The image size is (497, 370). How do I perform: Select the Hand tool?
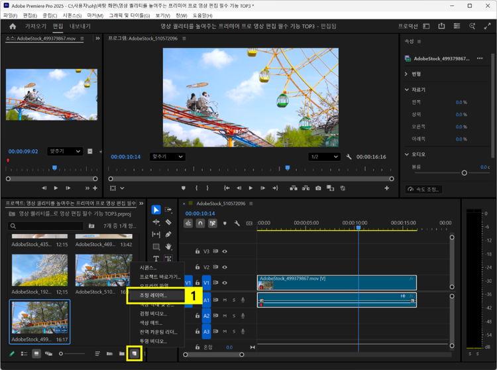(x=168, y=247)
